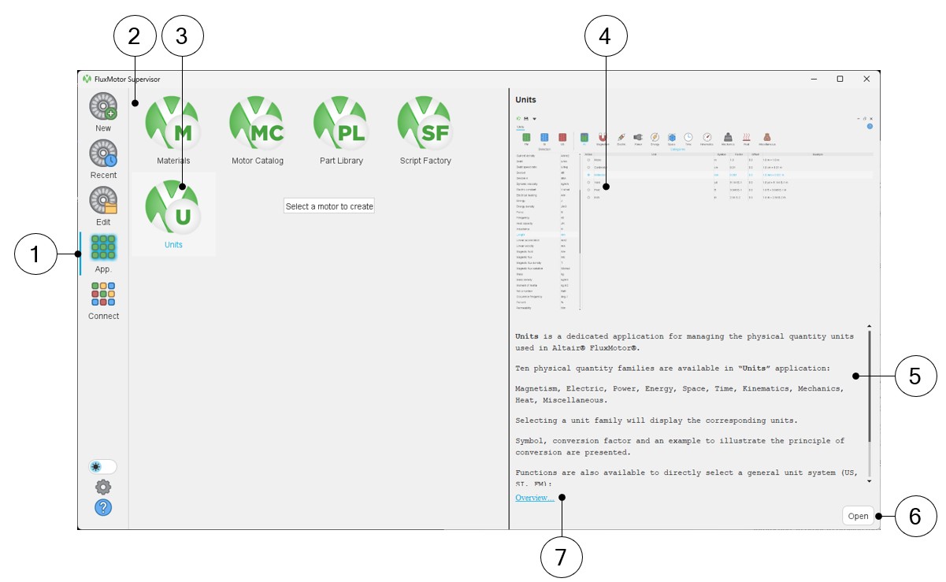Open the New motor section
Screen dimensions: 946x582
(x=103, y=113)
